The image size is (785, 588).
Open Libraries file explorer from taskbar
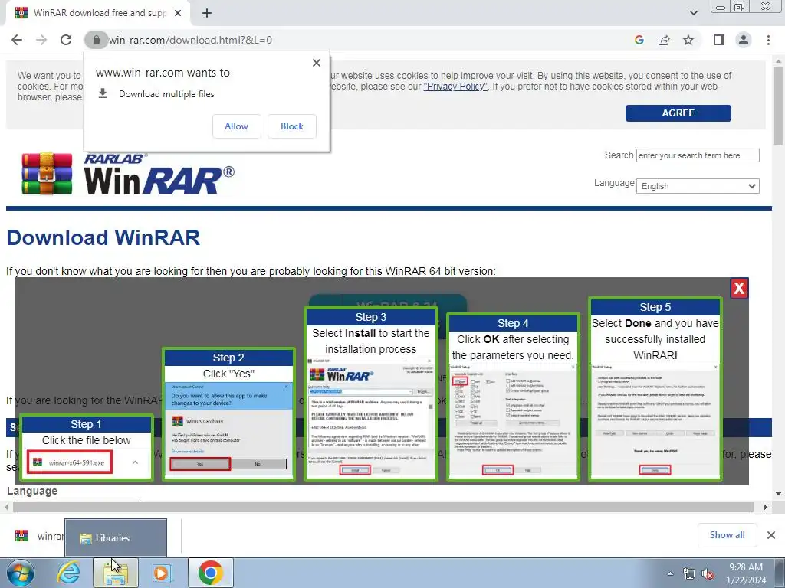coord(116,573)
